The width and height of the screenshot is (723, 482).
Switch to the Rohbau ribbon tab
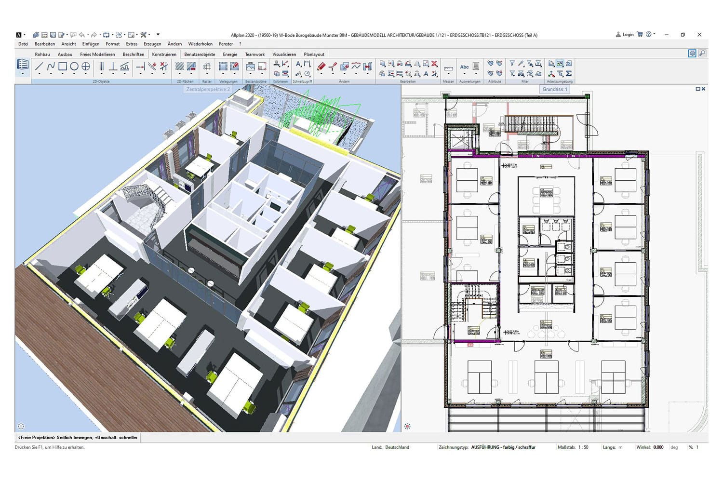[x=42, y=54]
